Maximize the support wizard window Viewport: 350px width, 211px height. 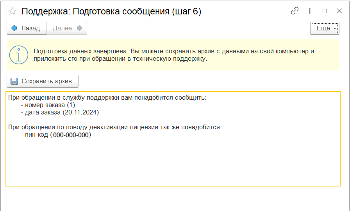[x=325, y=11]
